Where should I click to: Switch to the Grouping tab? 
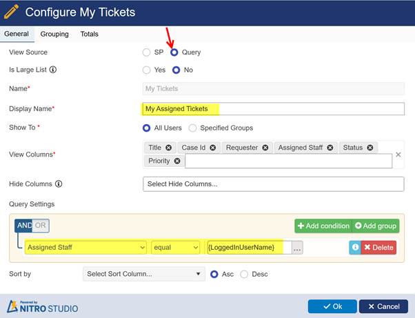(54, 34)
